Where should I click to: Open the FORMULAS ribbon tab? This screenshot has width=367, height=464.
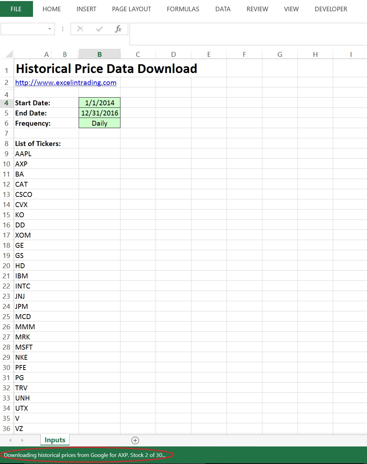183,9
